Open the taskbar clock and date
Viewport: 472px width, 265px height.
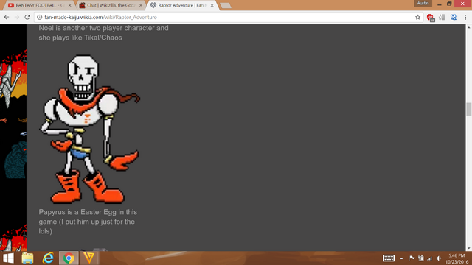tap(457, 258)
